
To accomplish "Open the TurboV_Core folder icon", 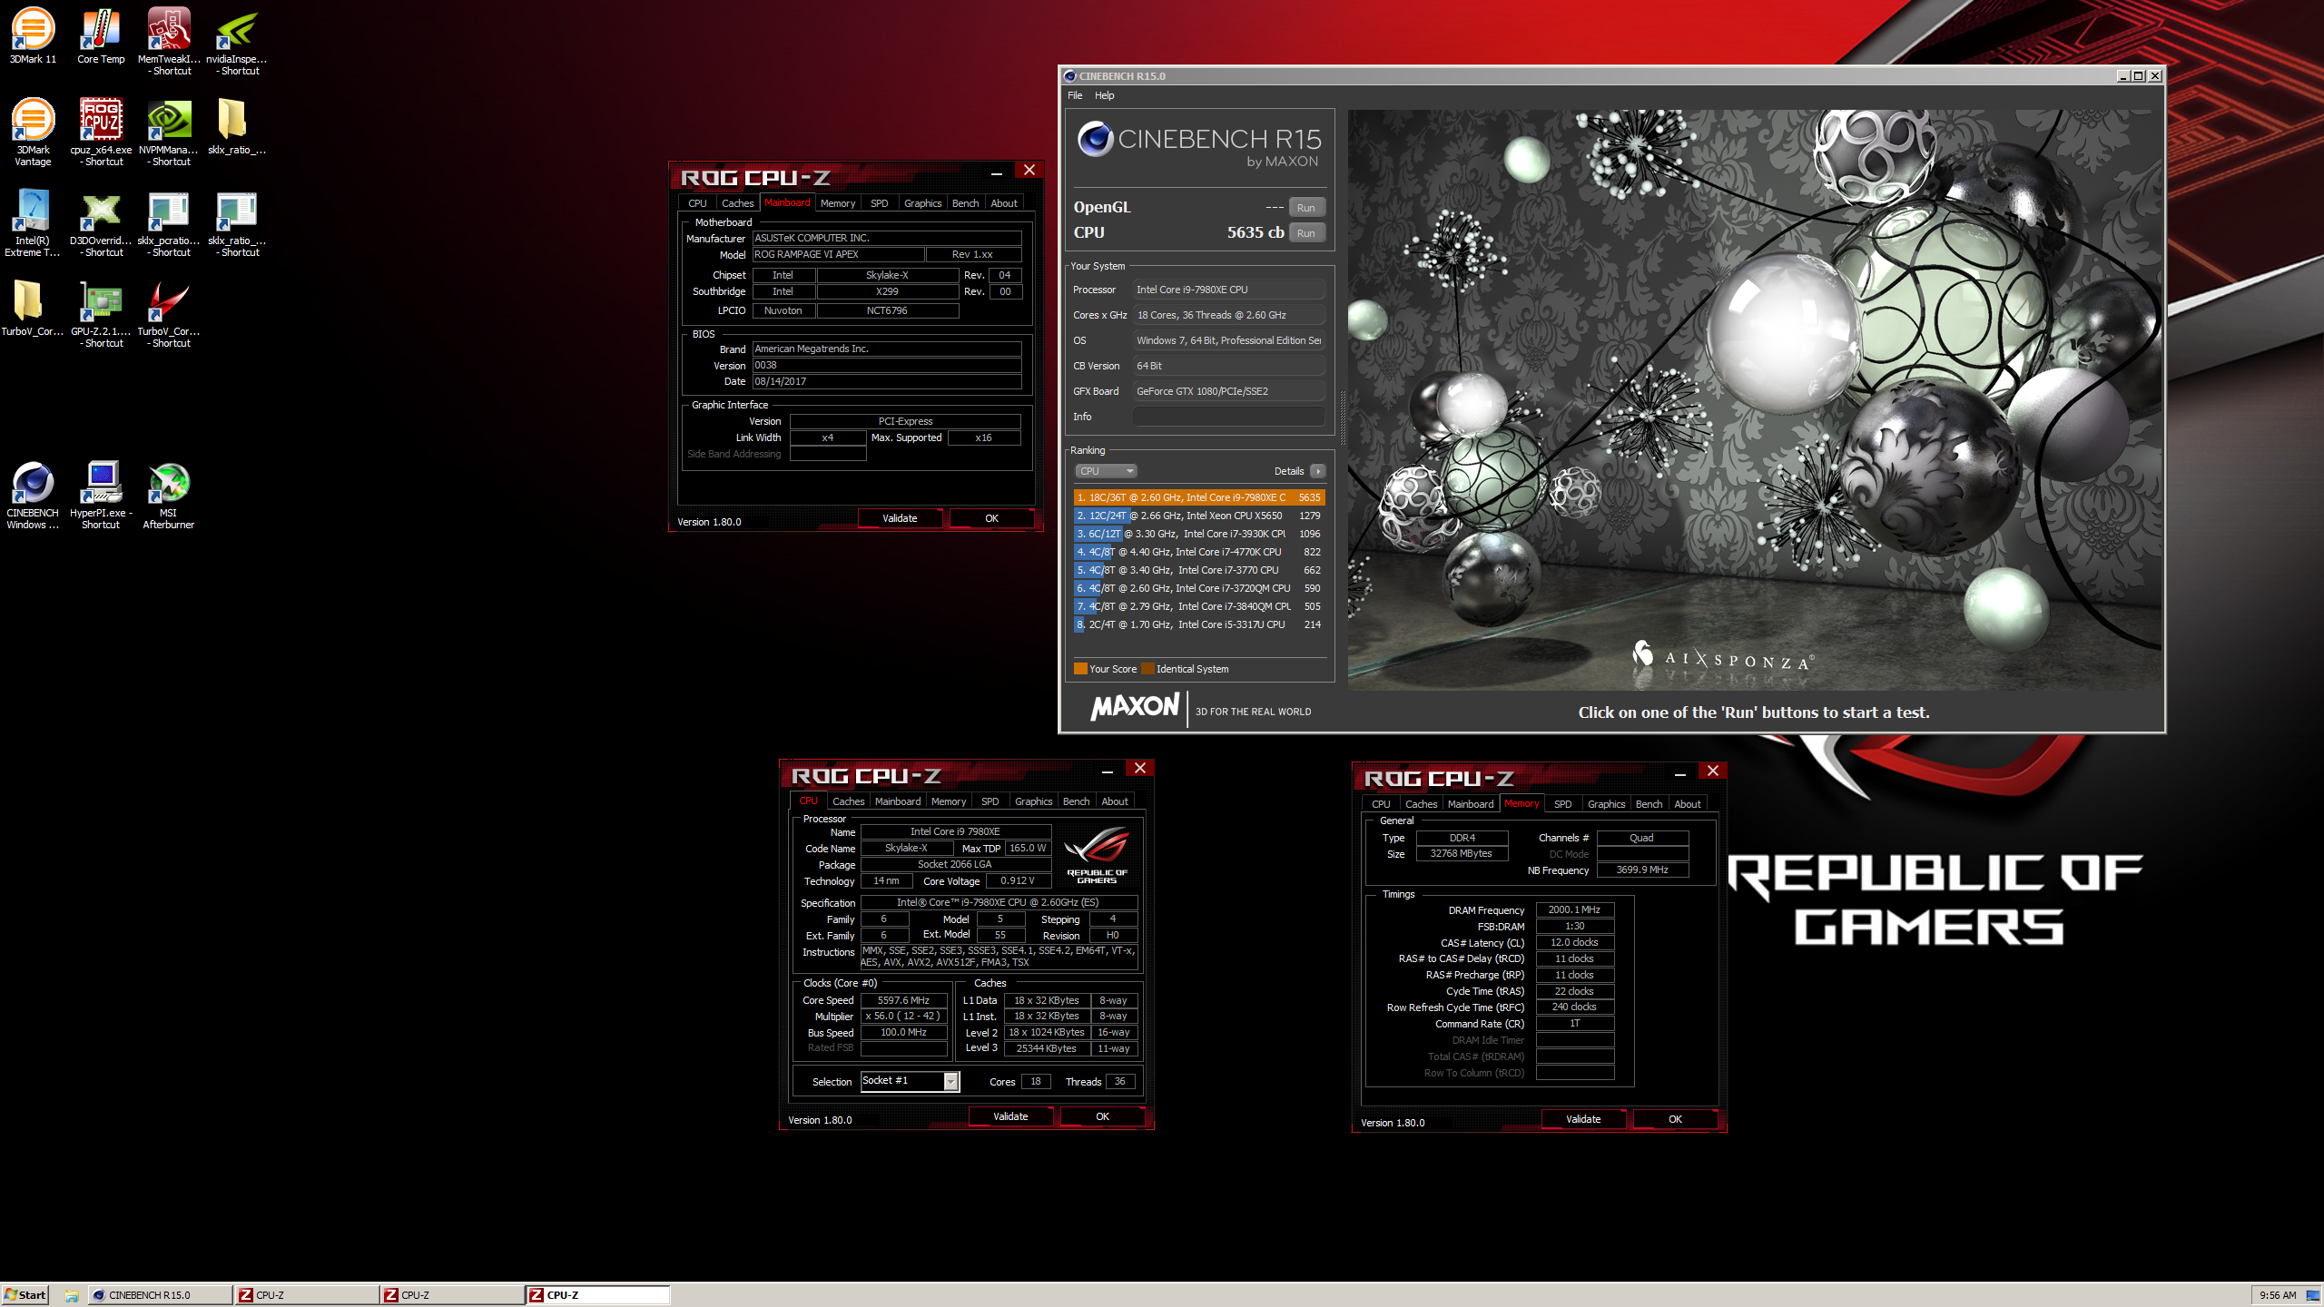I will click(33, 309).
